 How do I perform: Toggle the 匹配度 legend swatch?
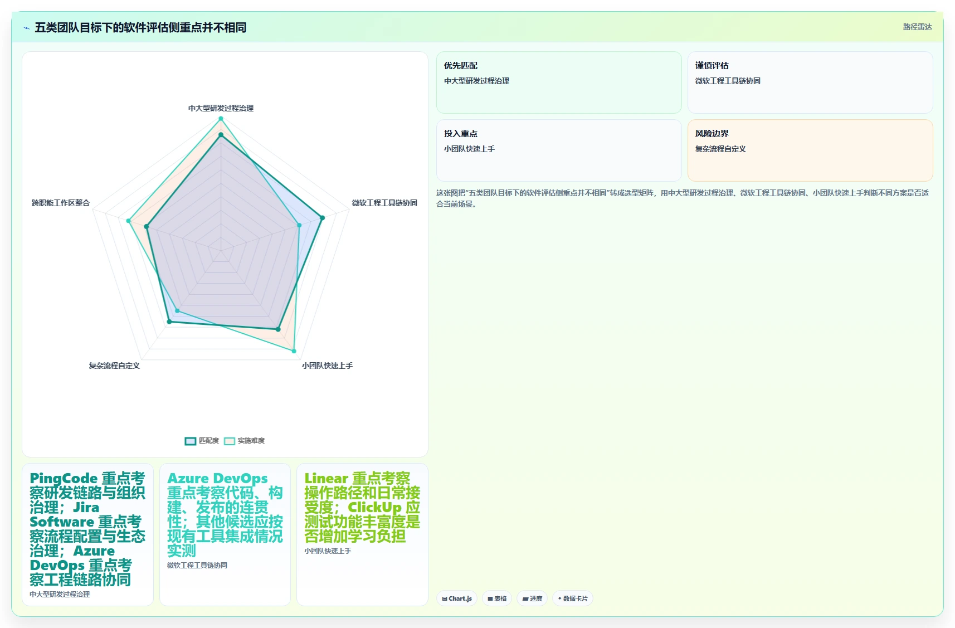191,441
